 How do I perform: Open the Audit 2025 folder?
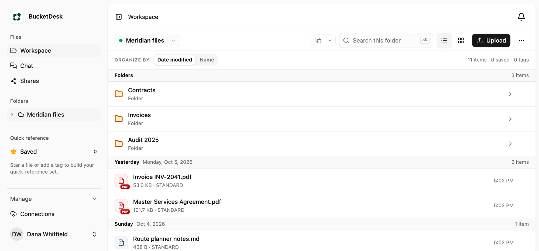click(322, 144)
